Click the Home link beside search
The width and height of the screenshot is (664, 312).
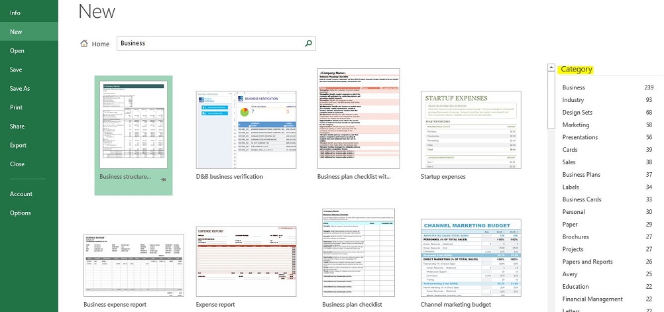100,44
